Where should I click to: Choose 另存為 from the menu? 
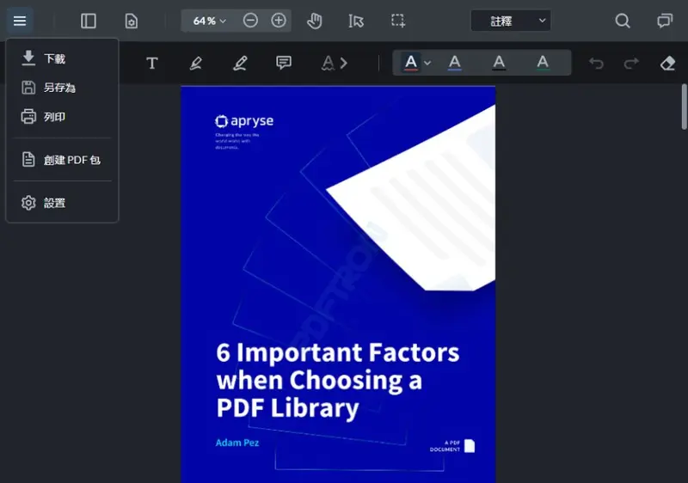coord(62,88)
